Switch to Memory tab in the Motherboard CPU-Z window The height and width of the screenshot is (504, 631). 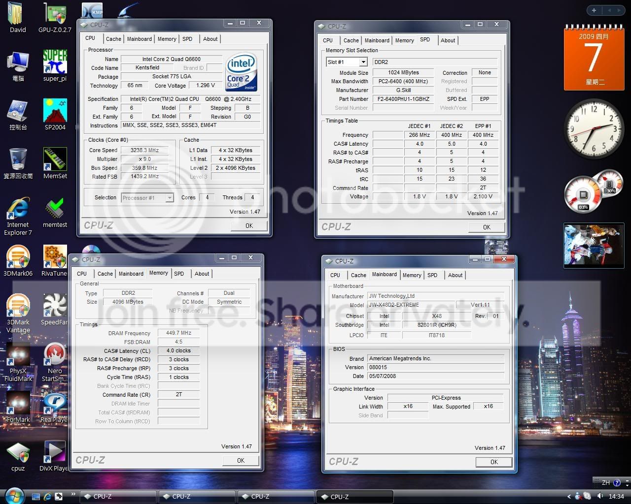(x=412, y=275)
